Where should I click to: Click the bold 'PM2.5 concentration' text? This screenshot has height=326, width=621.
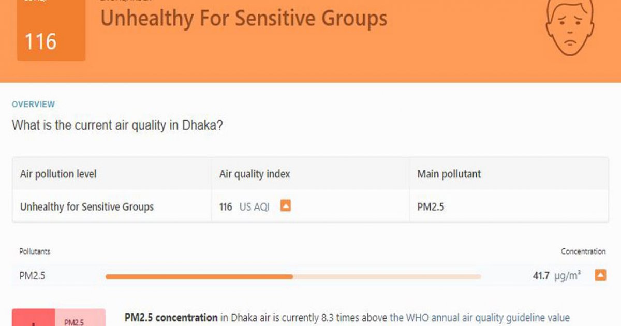coord(171,318)
